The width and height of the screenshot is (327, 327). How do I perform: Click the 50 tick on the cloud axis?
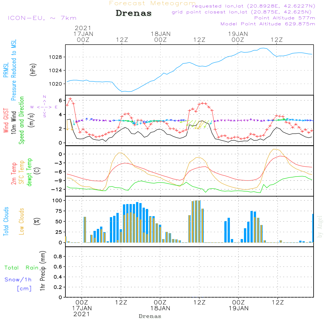59,222
